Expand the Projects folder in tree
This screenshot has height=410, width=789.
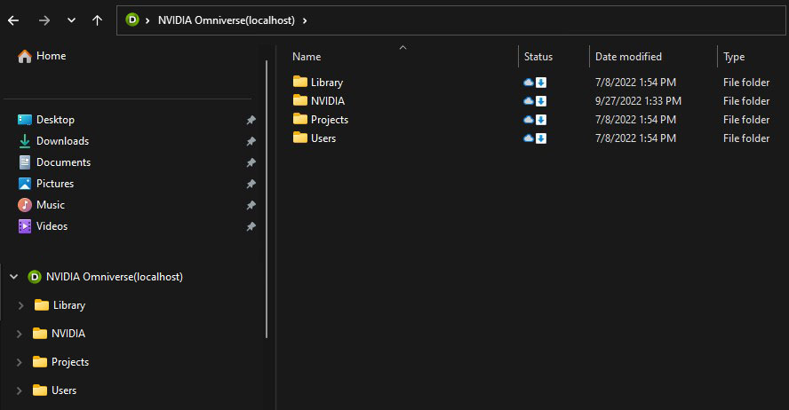[20, 362]
